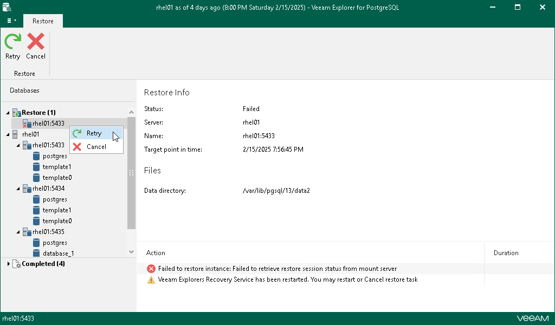Open the hamburger main menu
The image size is (555, 325).
[12, 21]
